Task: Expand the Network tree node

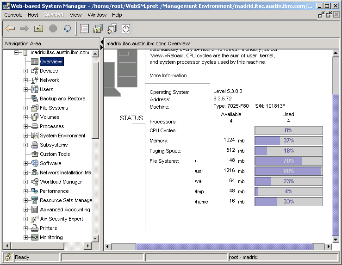Action: 25,80
